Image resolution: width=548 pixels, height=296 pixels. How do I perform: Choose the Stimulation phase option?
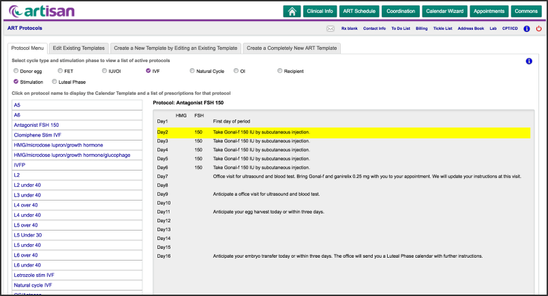16,82
